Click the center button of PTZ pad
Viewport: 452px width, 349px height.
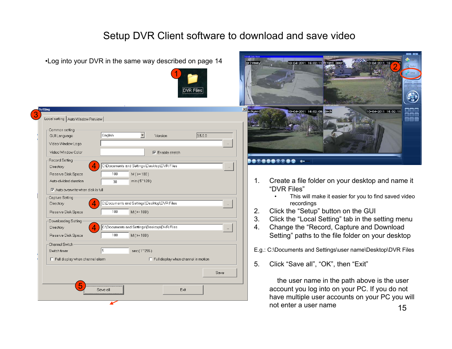coord(412,97)
